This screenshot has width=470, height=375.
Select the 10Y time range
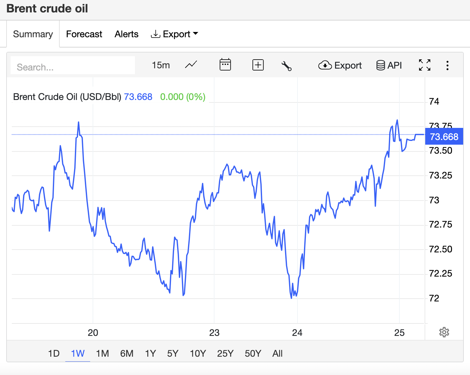198,354
